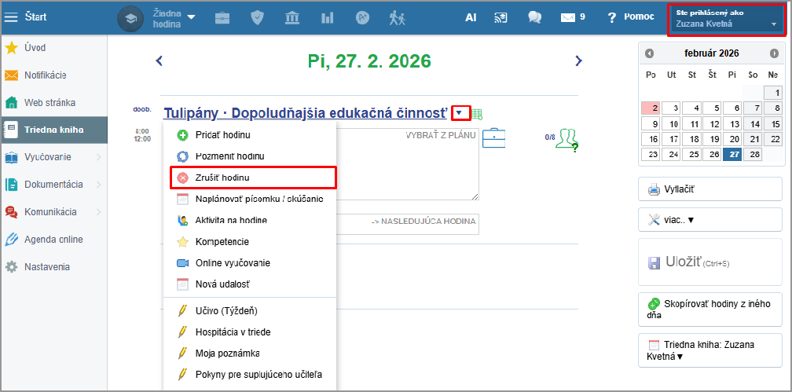Open the bank building icon in toolbar
The image size is (792, 392).
pyautogui.click(x=291, y=18)
